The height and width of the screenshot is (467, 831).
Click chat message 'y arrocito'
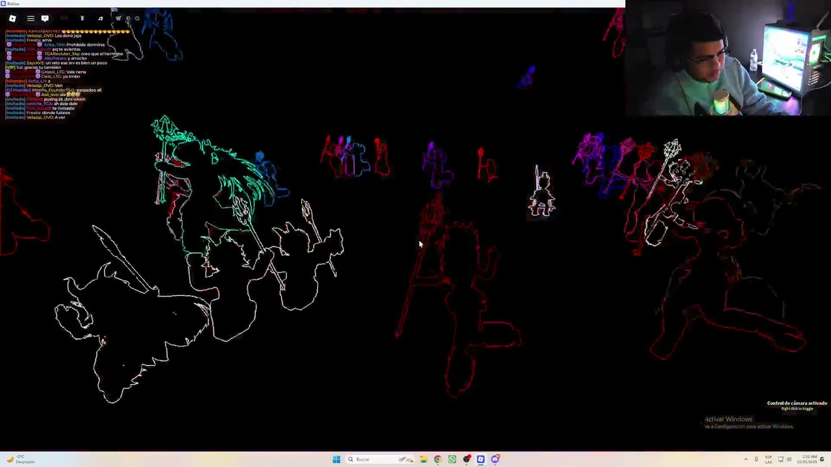(x=77, y=58)
